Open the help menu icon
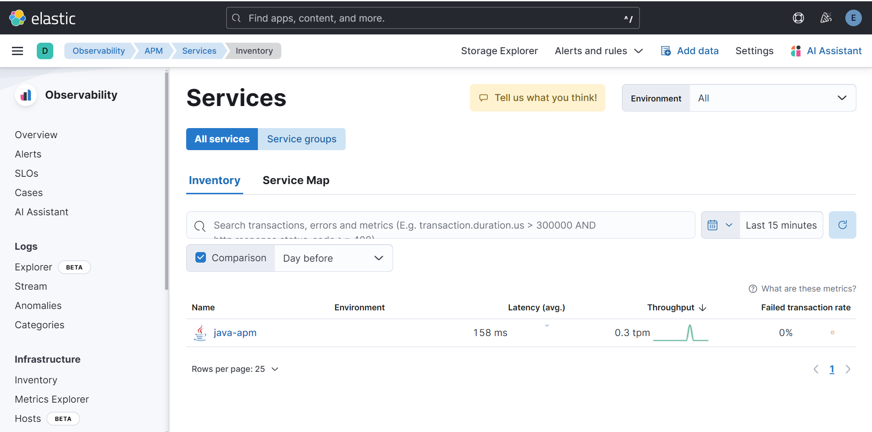872x432 pixels. click(x=798, y=18)
